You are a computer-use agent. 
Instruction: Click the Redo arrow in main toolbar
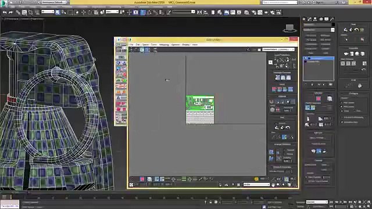10,12
